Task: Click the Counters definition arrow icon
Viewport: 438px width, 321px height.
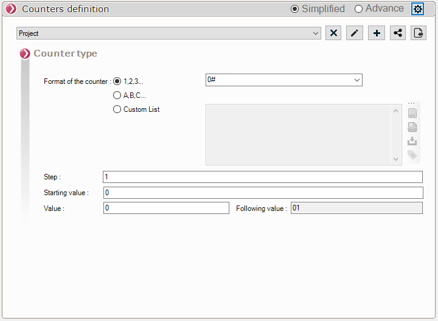Action: tap(10, 9)
